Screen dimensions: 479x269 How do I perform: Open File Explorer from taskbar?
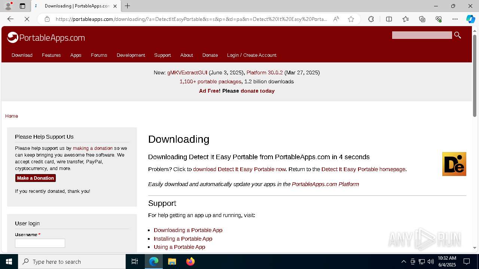172,262
